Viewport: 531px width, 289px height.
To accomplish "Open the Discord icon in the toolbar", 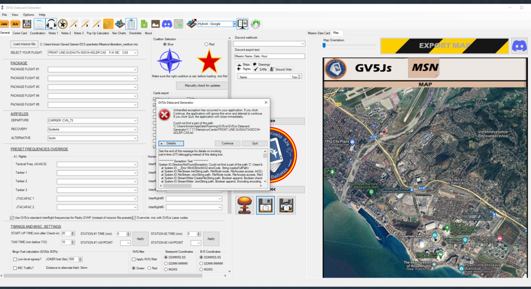I will tap(167, 24).
